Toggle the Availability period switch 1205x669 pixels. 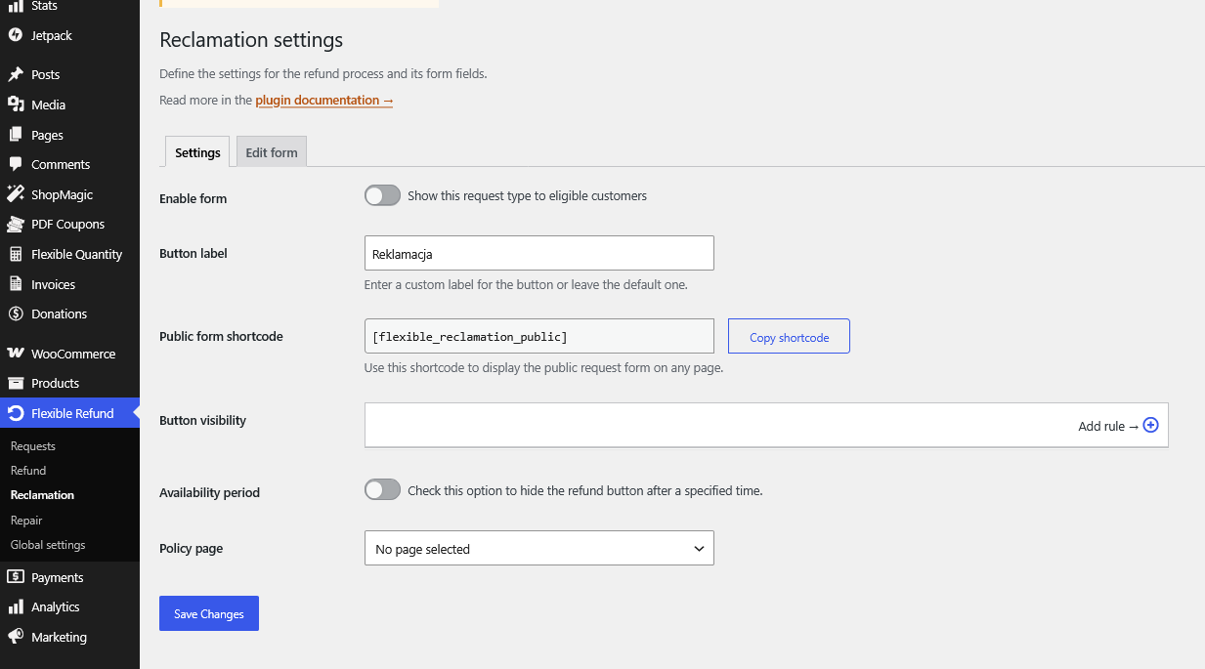point(382,489)
